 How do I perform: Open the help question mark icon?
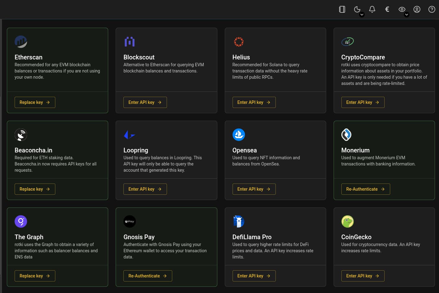[x=432, y=9]
